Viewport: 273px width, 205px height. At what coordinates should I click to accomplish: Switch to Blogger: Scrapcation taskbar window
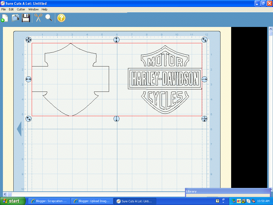click(x=49, y=201)
